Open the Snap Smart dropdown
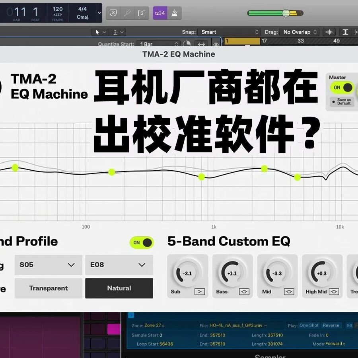 pos(229,32)
